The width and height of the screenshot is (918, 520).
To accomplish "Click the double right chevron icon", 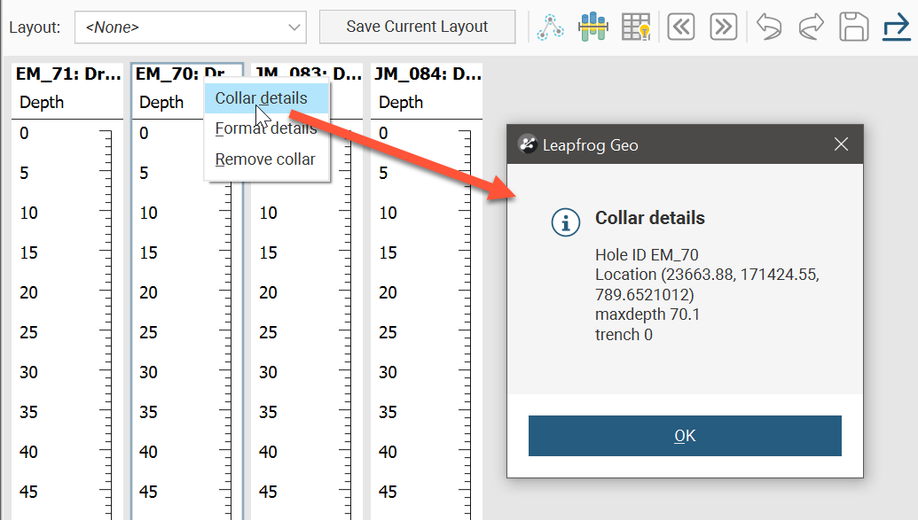I will click(x=724, y=27).
